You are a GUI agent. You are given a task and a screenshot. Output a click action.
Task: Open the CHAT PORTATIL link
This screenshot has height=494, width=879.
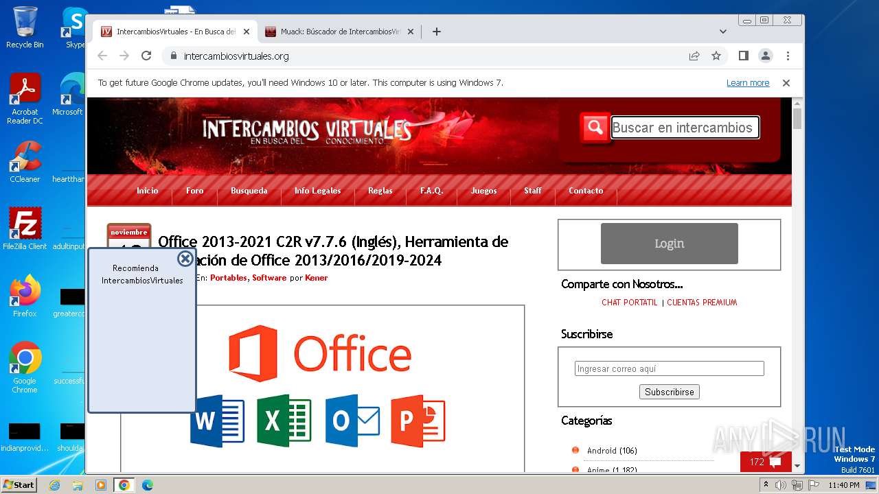630,303
